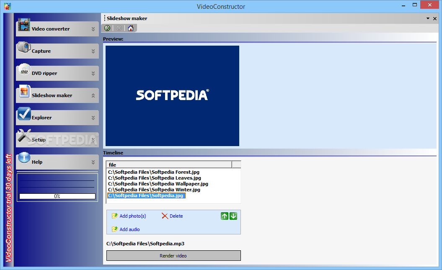The width and height of the screenshot is (442, 270).
Task: Go to the home screen icon
Action: (x=131, y=28)
